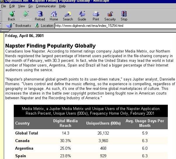This screenshot has height=159, width=176.
Task: Expand the collapsed personal toolbar tab
Action: 5,31
